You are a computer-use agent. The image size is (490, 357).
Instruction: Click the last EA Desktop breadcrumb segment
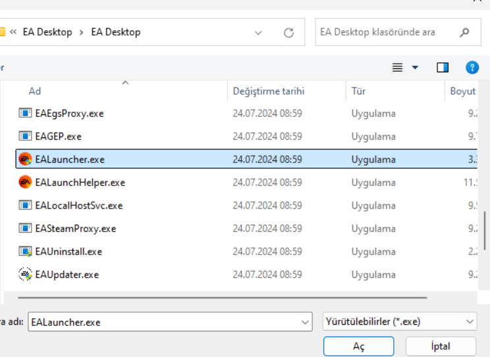pyautogui.click(x=116, y=32)
